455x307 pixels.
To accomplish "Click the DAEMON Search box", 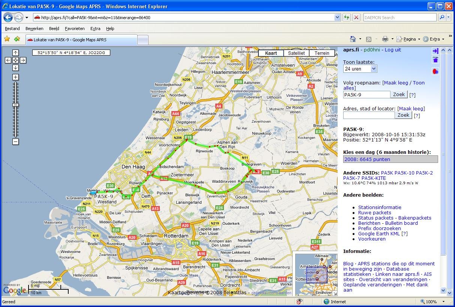I will tap(400, 18).
